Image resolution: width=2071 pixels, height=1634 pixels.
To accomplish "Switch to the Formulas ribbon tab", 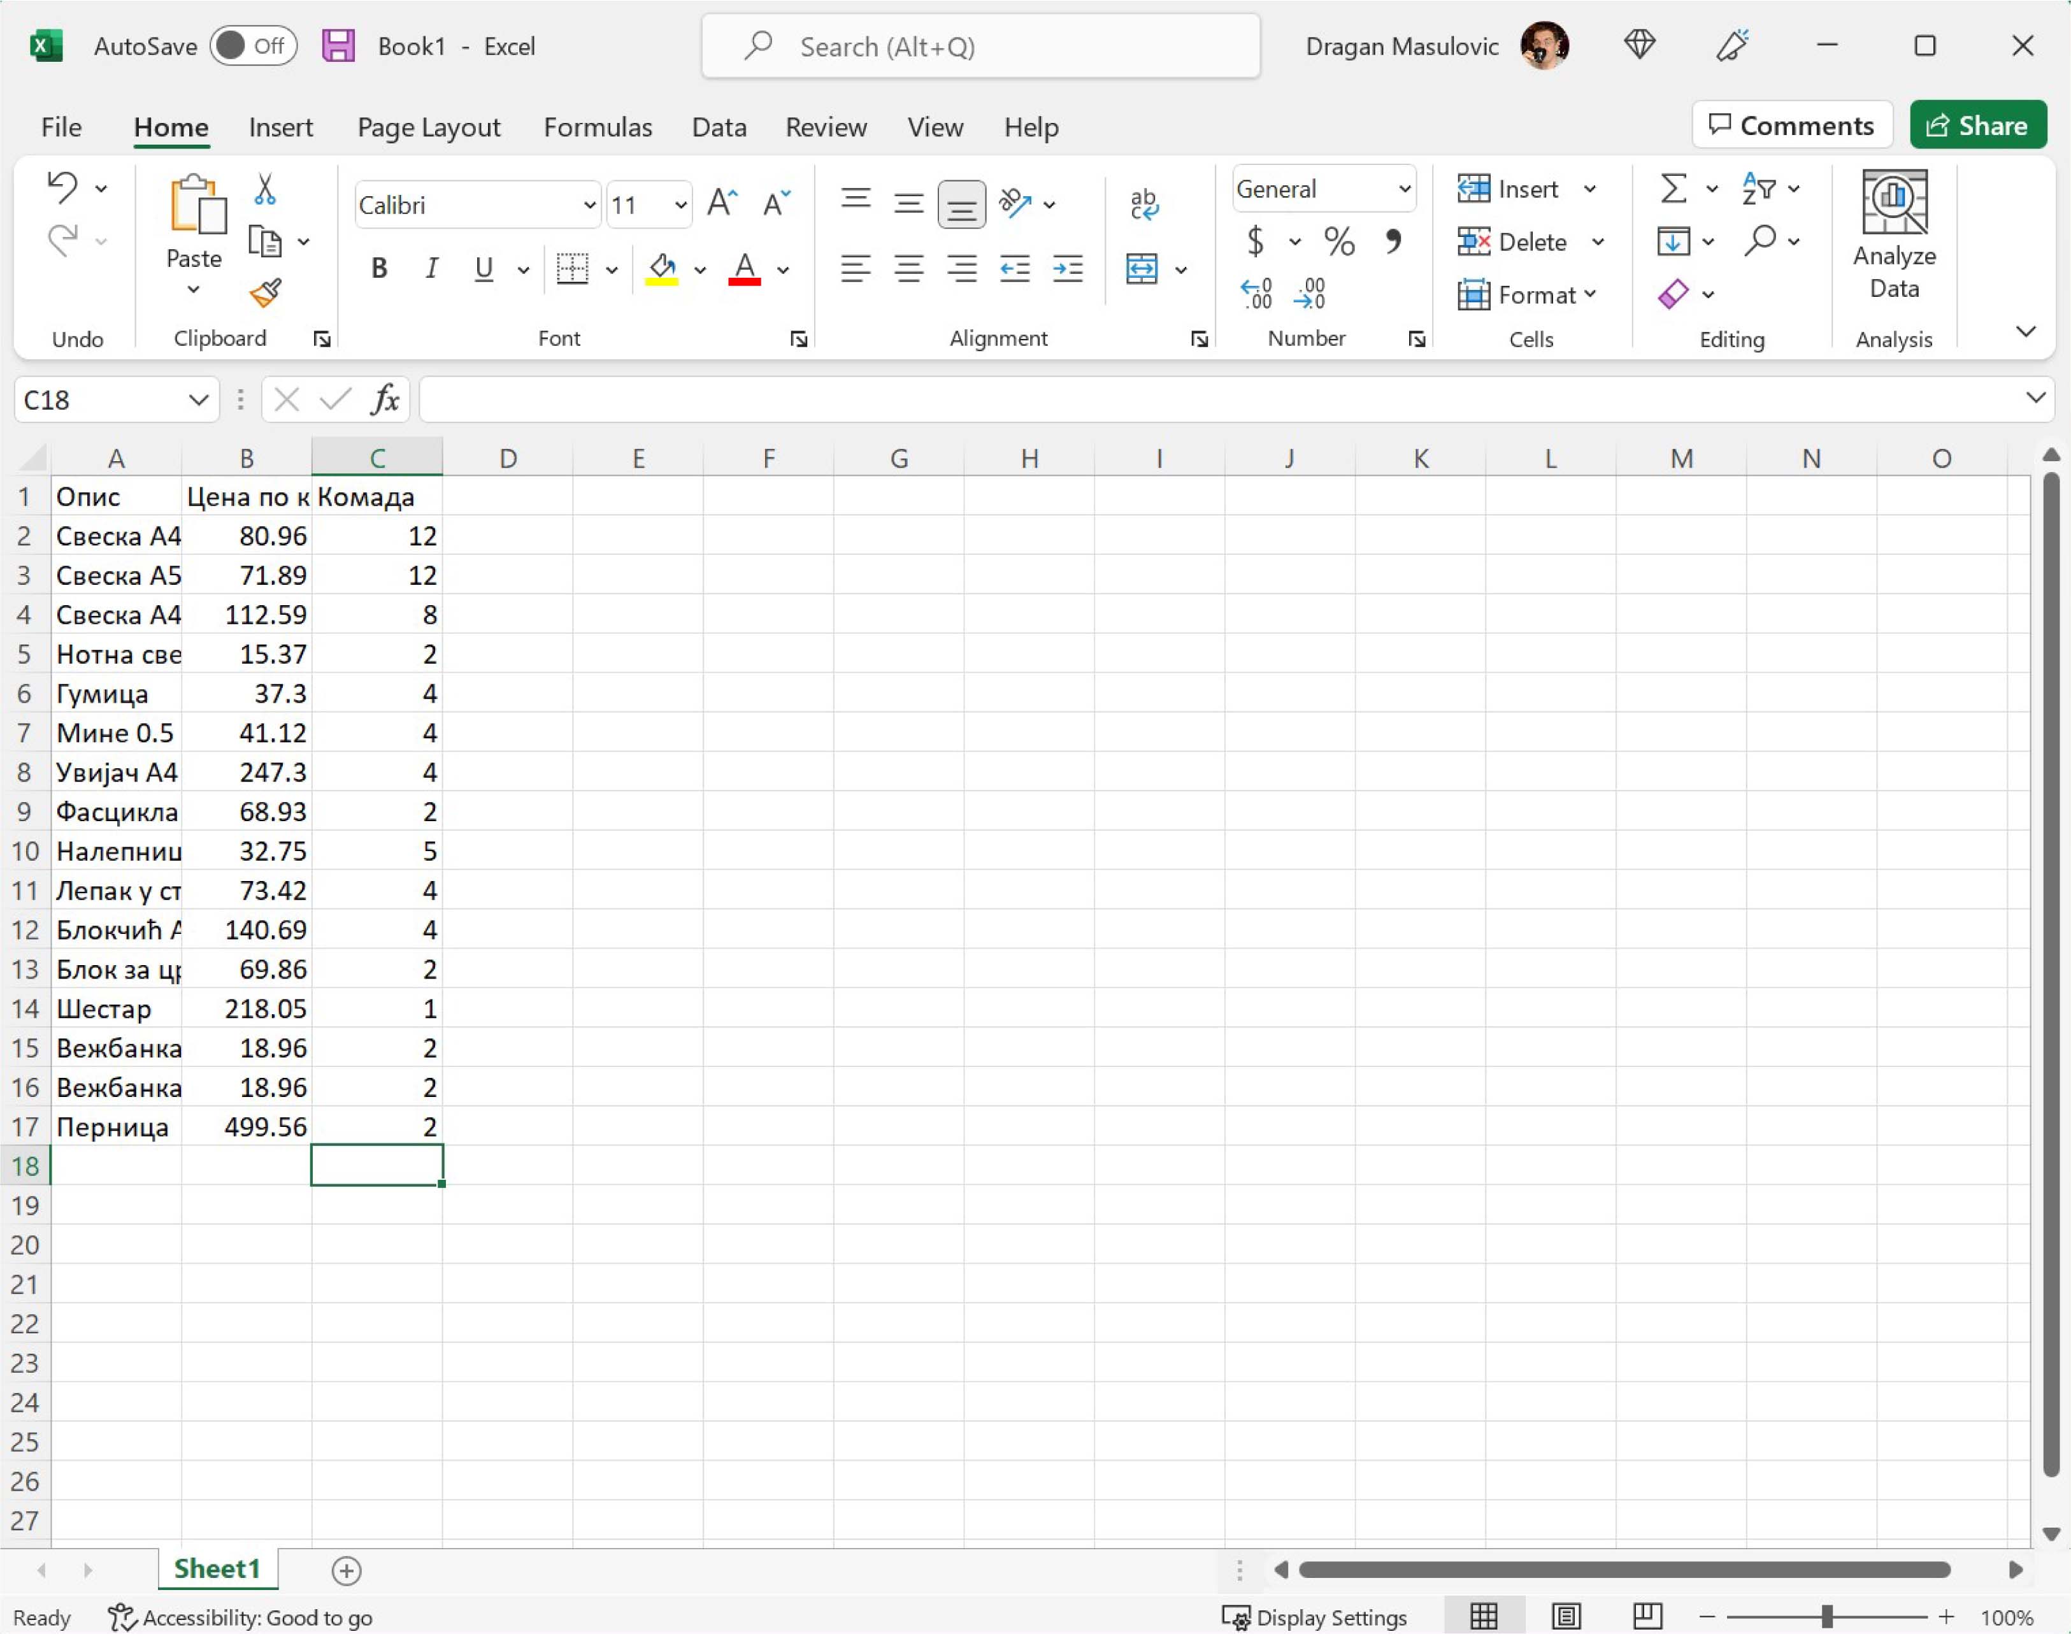I will [597, 127].
